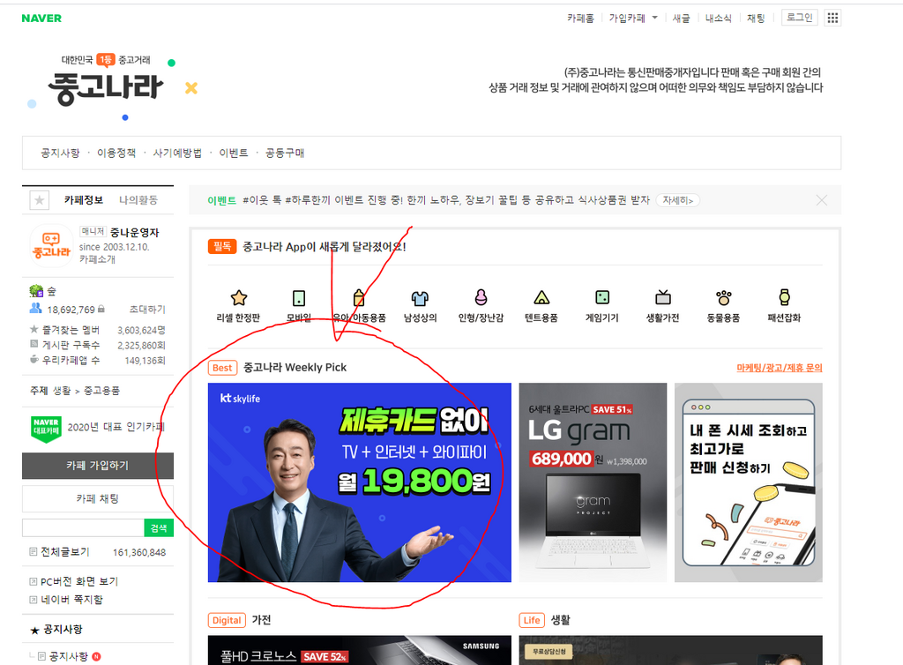The width and height of the screenshot is (903, 665).
Task: Click the 중고나라 main title logo
Action: 106,89
